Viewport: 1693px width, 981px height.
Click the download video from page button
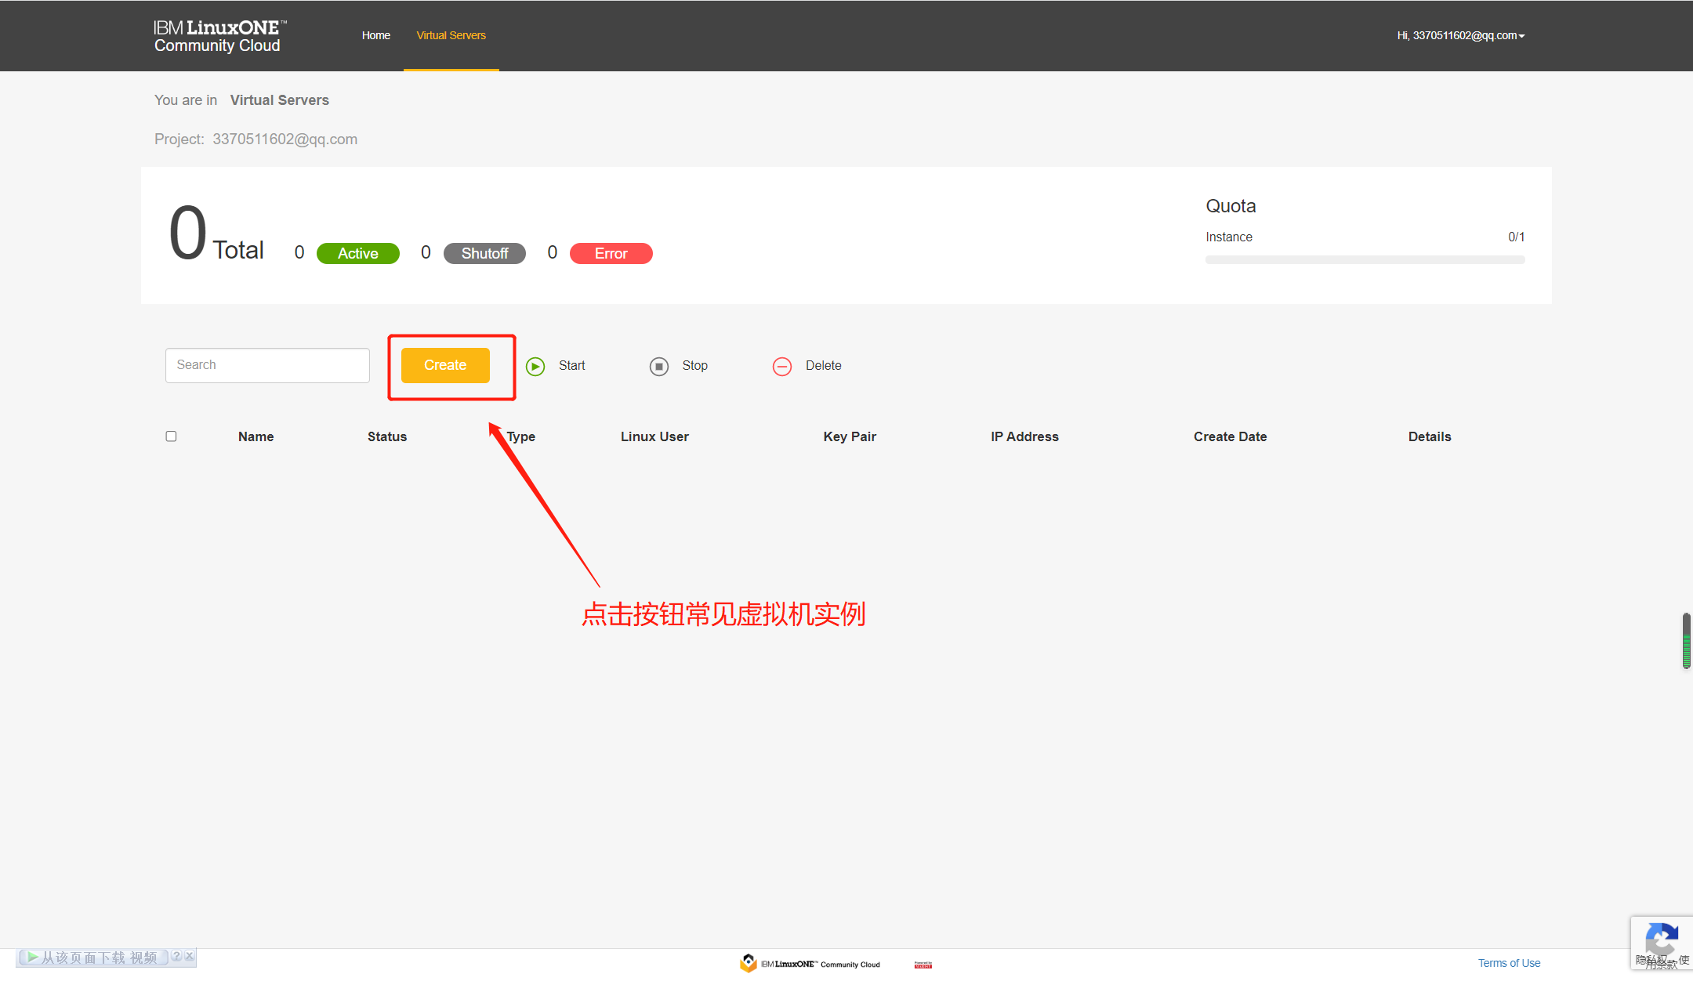click(x=92, y=957)
